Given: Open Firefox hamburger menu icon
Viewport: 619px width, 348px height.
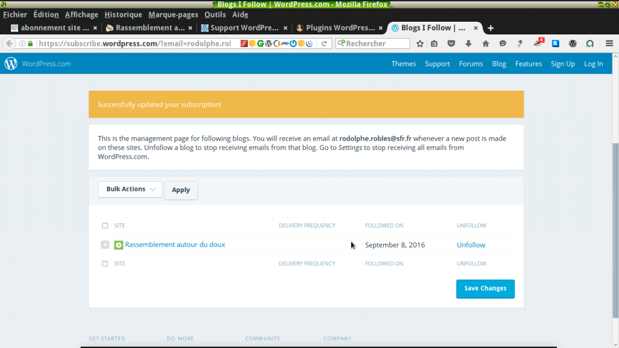Looking at the screenshot, I should coord(609,43).
